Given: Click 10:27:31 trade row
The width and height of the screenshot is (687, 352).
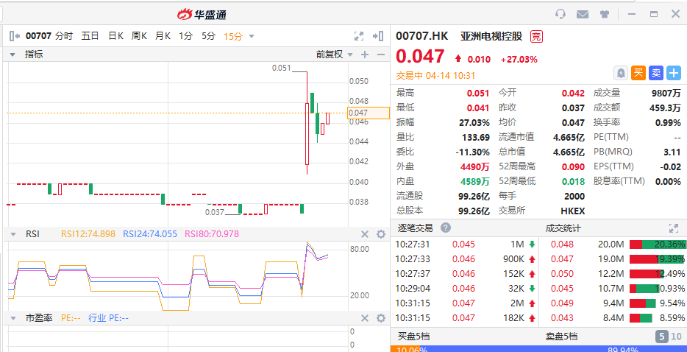Looking at the screenshot, I should (465, 244).
